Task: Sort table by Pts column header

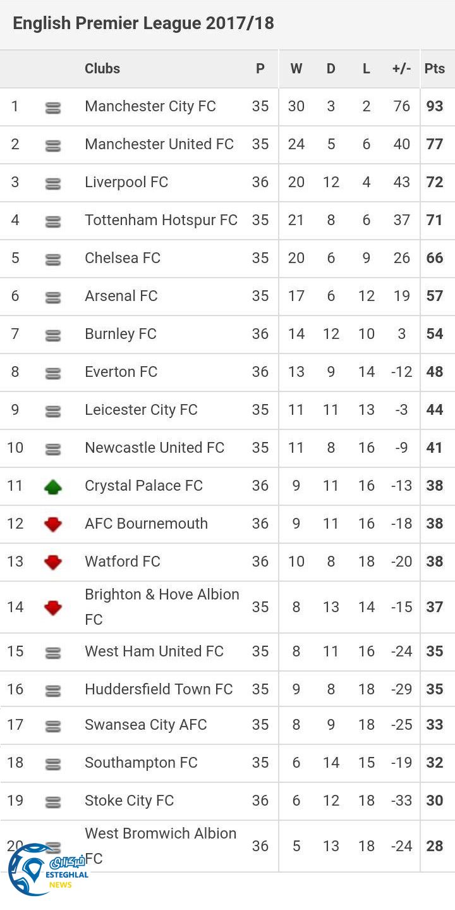Action: pyautogui.click(x=435, y=69)
